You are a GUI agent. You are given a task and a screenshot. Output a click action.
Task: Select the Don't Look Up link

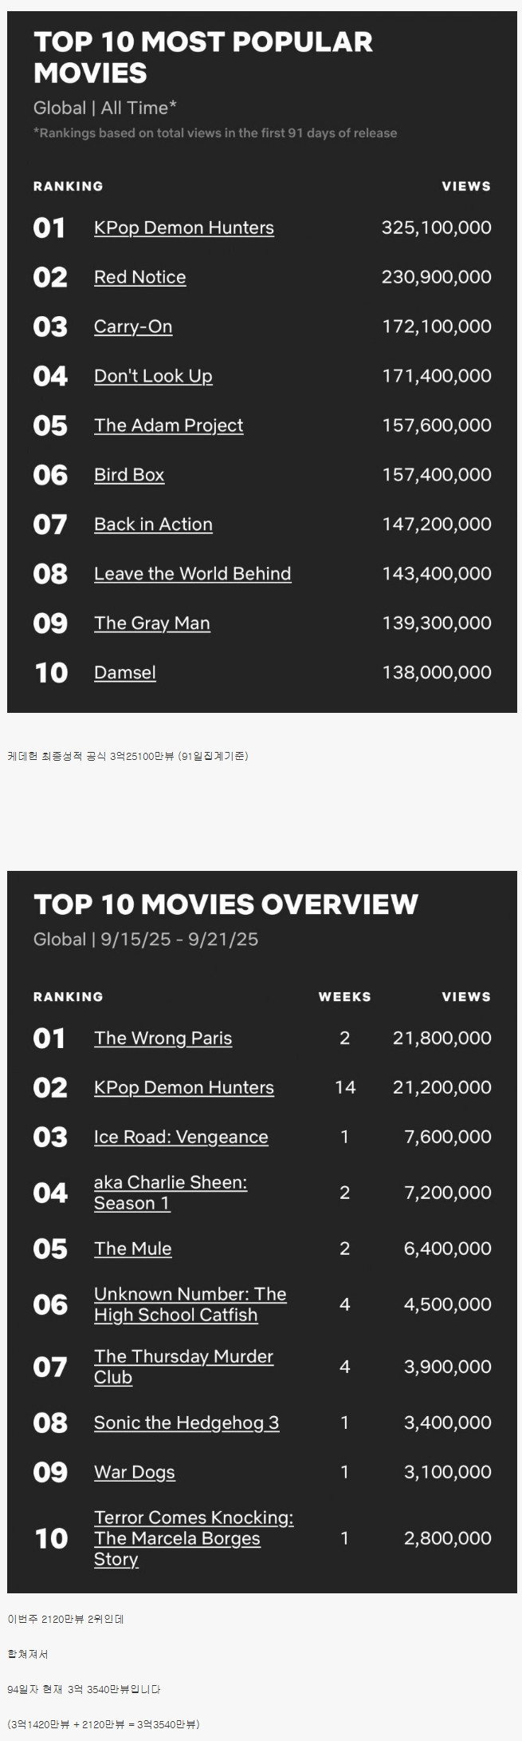[153, 376]
